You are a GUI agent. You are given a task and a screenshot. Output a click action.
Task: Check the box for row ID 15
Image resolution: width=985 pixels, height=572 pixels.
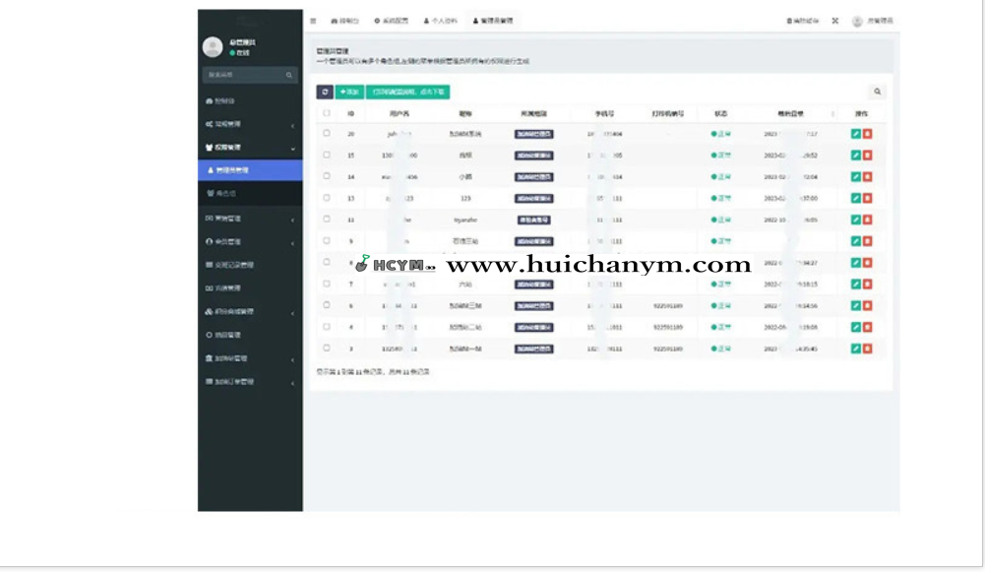(327, 155)
